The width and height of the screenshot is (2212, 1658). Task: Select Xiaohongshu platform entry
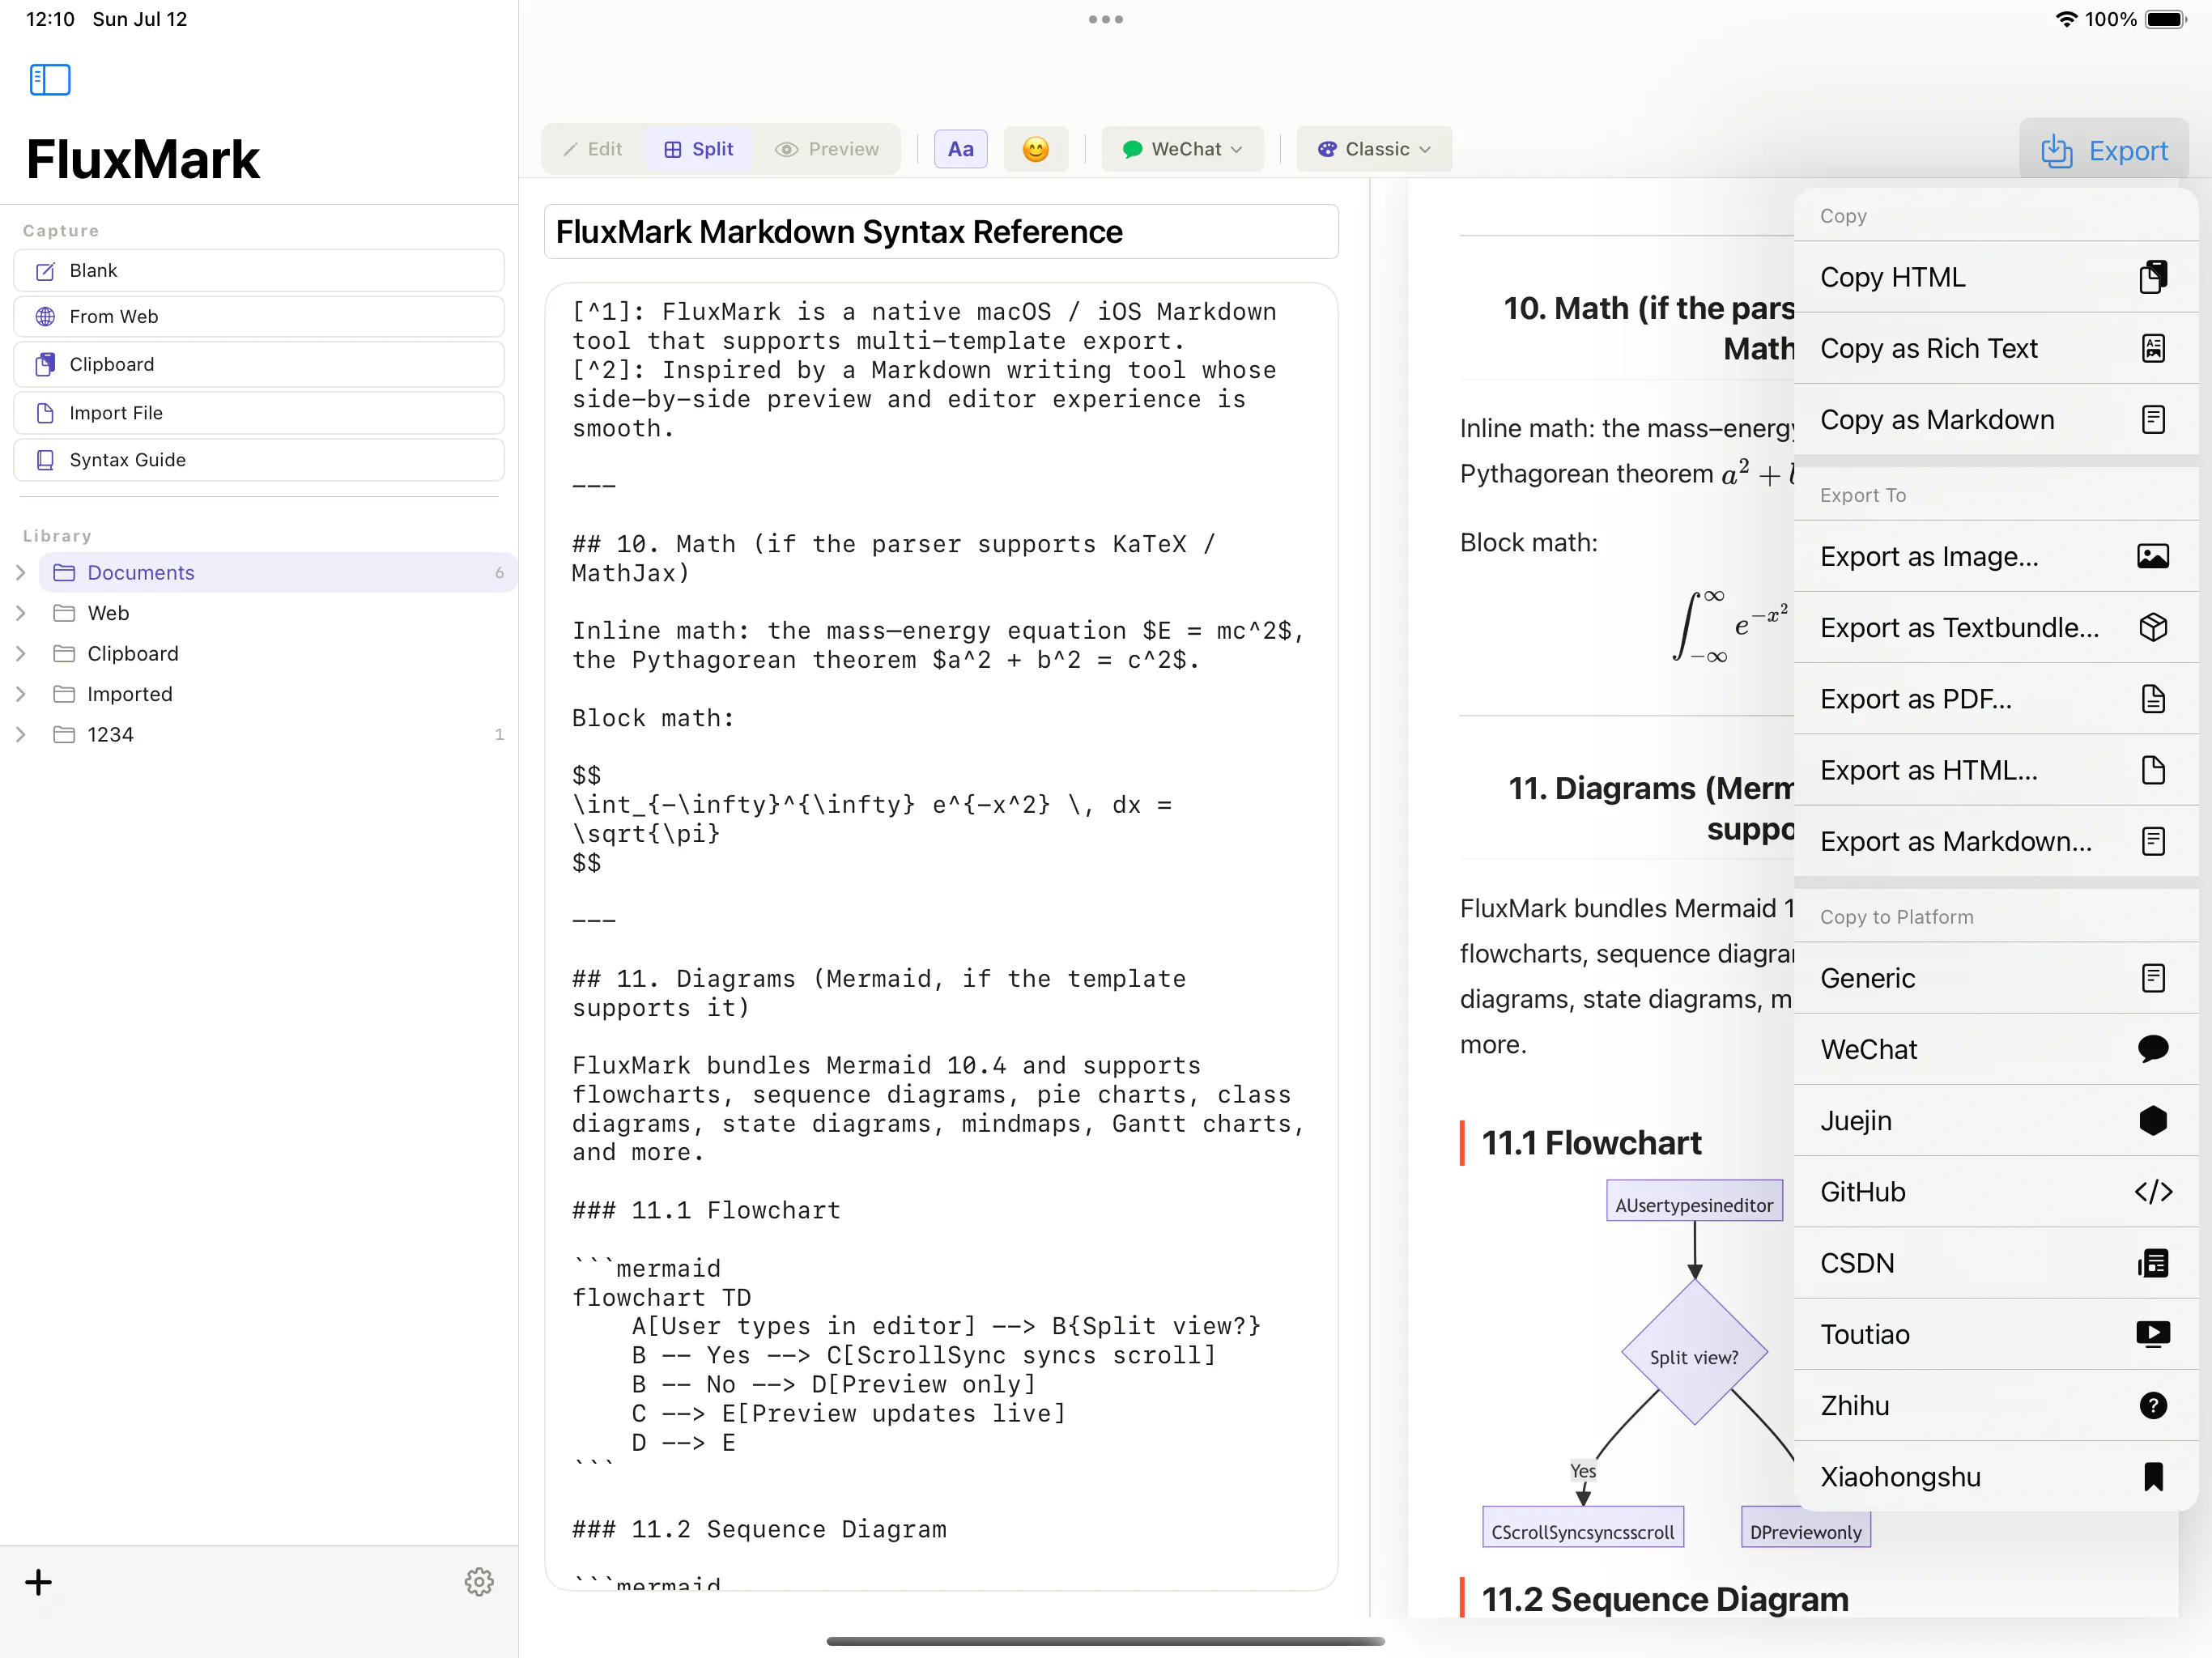click(x=1996, y=1477)
